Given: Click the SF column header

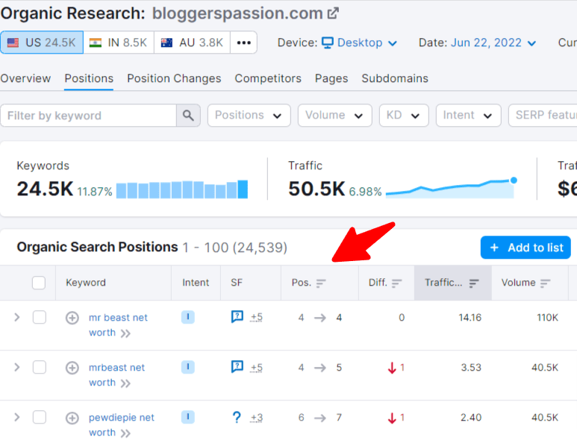Looking at the screenshot, I should (237, 283).
